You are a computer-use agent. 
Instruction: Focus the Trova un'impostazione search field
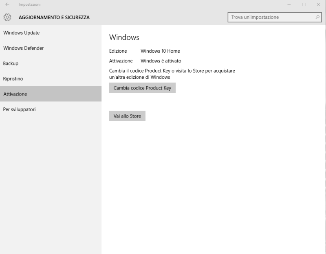pos(274,17)
